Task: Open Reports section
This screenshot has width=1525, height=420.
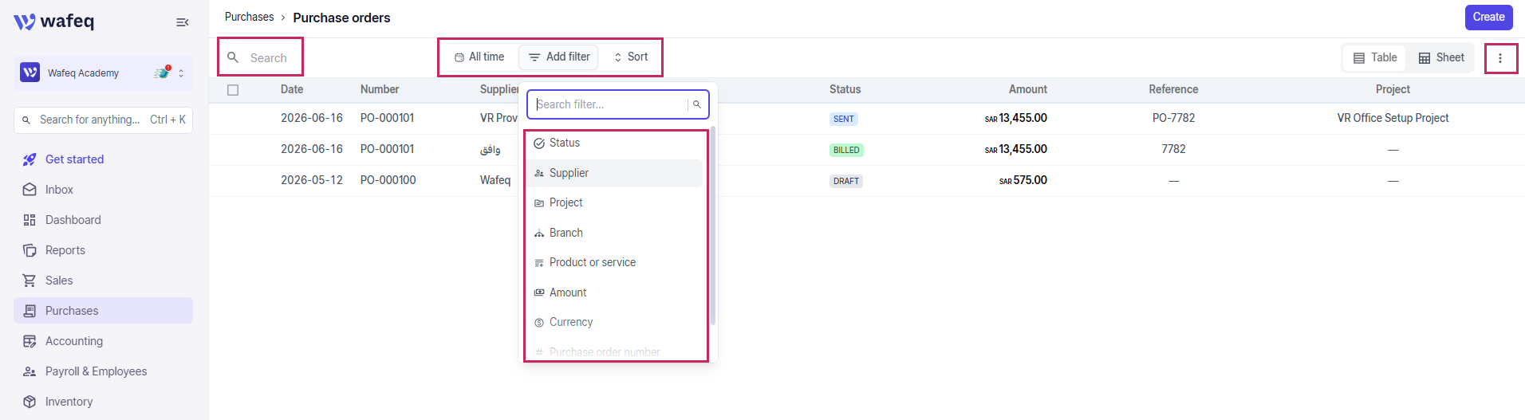Action: 103,250
